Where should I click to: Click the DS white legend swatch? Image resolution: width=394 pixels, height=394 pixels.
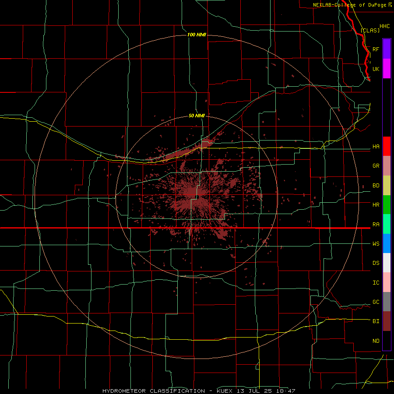click(387, 263)
